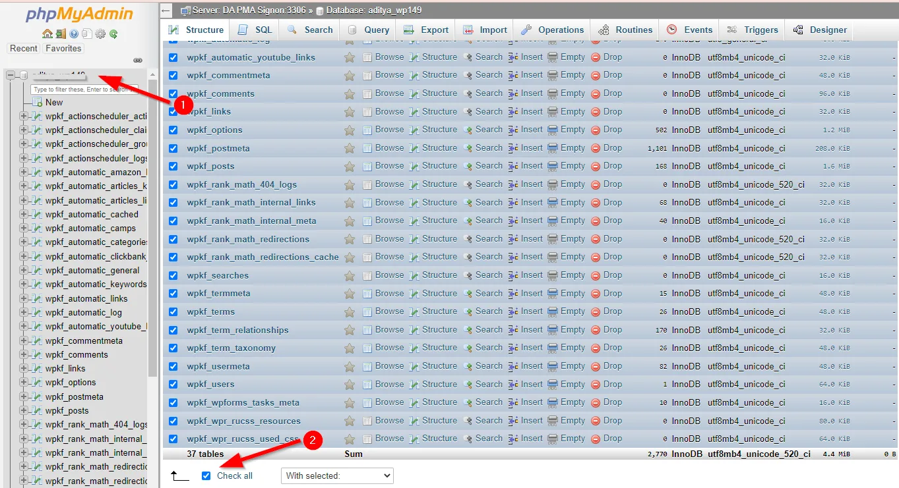Screen dimensions: 899x488
Task: Log out using the exit door icon
Action: [x=61, y=34]
